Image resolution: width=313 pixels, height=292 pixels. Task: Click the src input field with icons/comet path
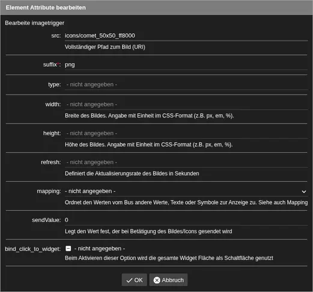pos(186,36)
